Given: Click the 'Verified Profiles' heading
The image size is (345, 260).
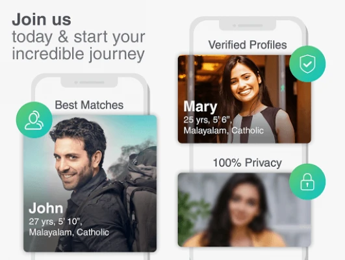Looking at the screenshot, I should (x=248, y=45).
